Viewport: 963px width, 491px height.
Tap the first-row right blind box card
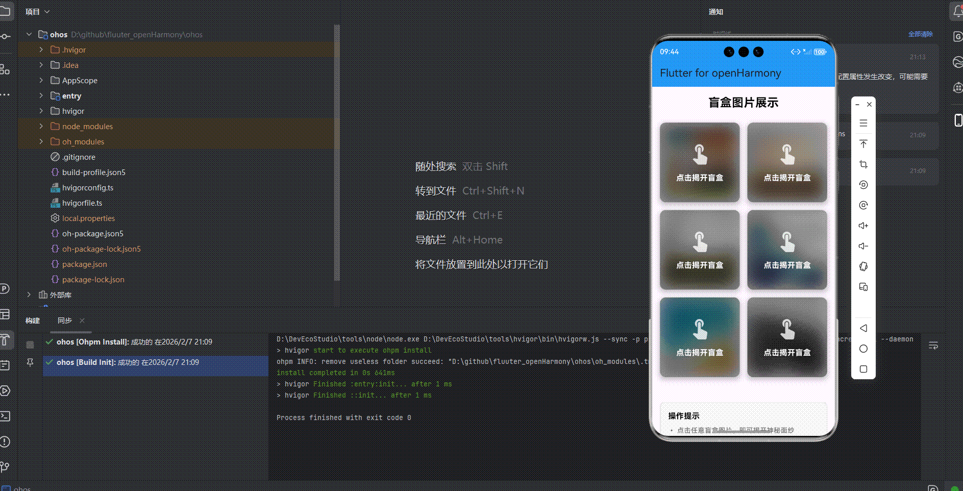tap(787, 162)
